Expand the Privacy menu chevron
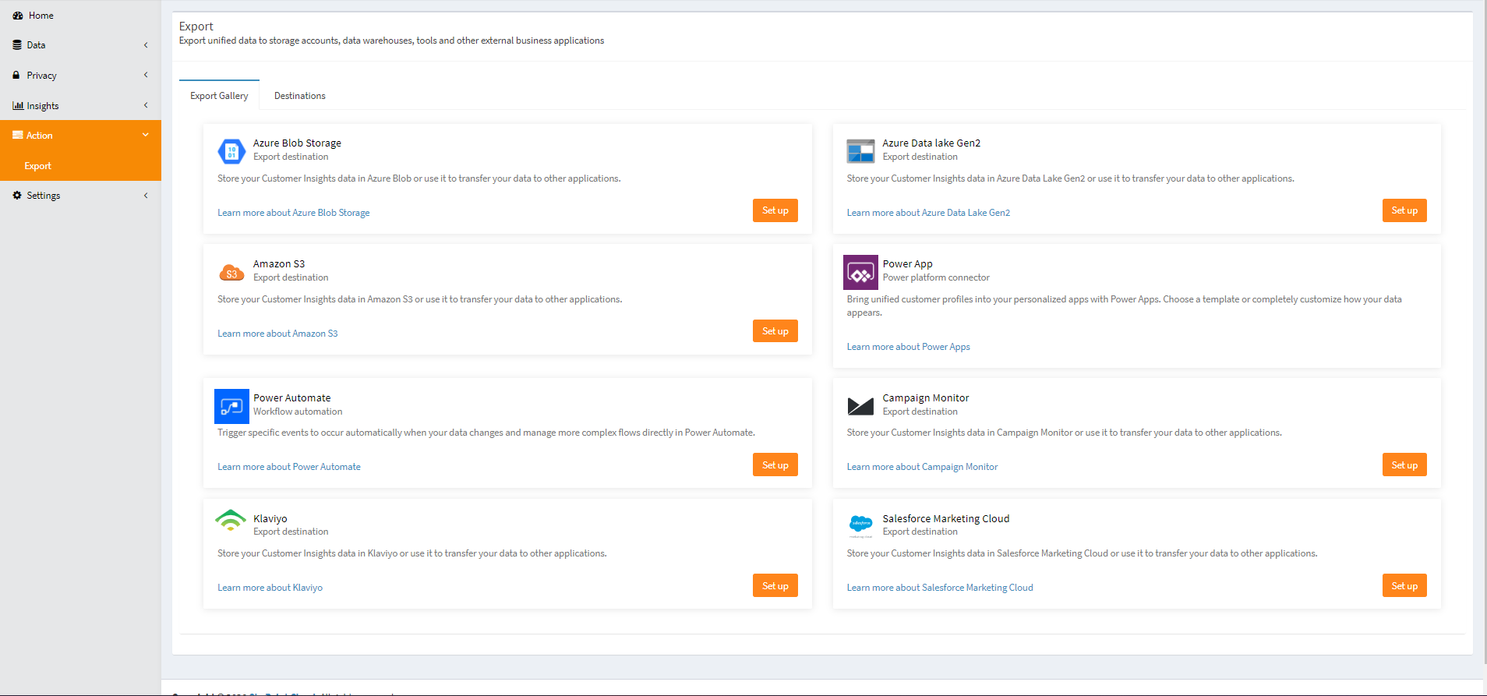1487x696 pixels. click(146, 75)
